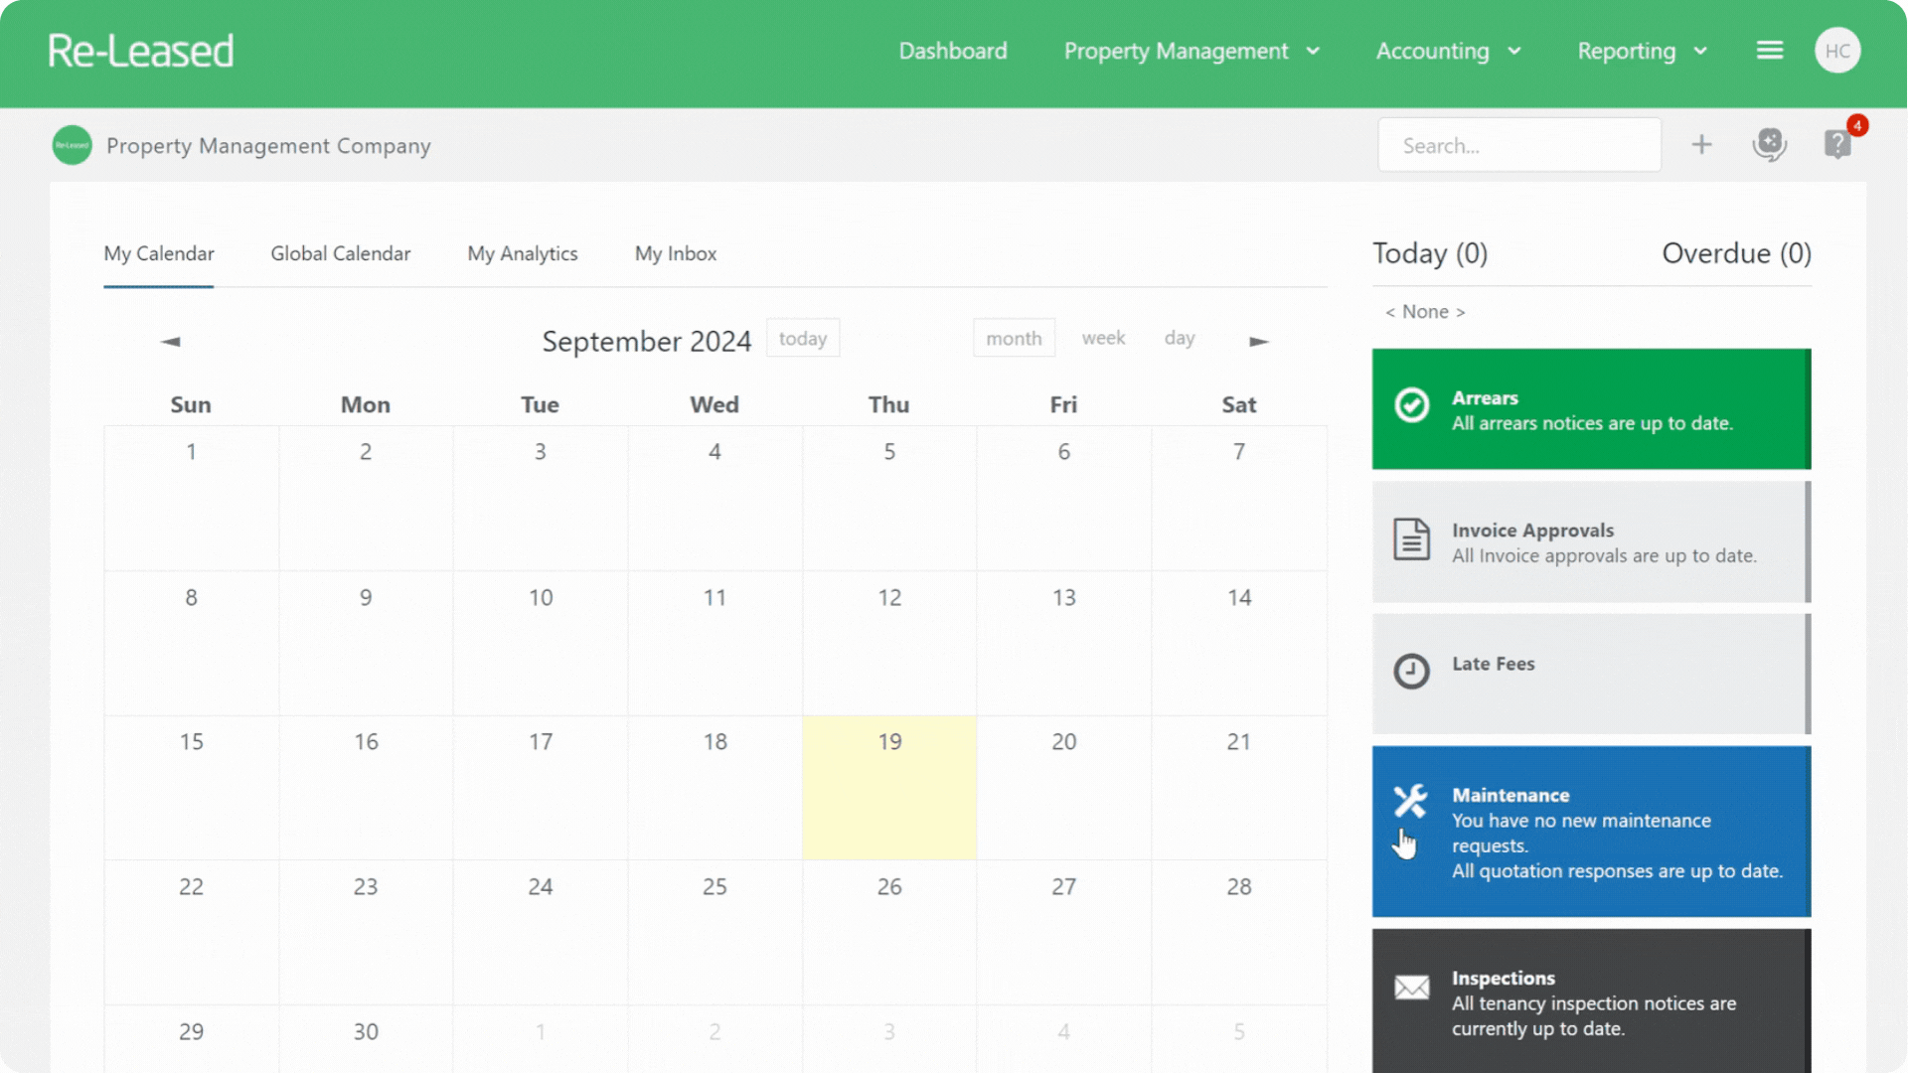Click the Thu column header
1908x1073 pixels.
889,404
